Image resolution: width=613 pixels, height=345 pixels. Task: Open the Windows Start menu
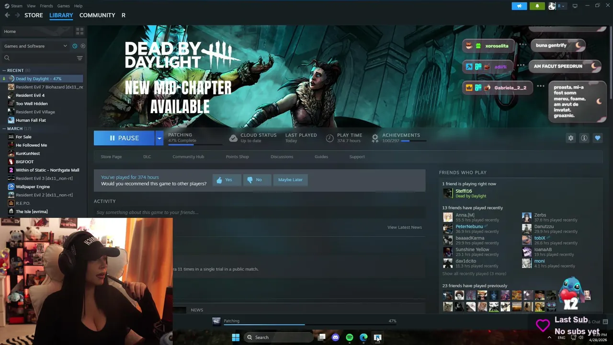pos(236,337)
